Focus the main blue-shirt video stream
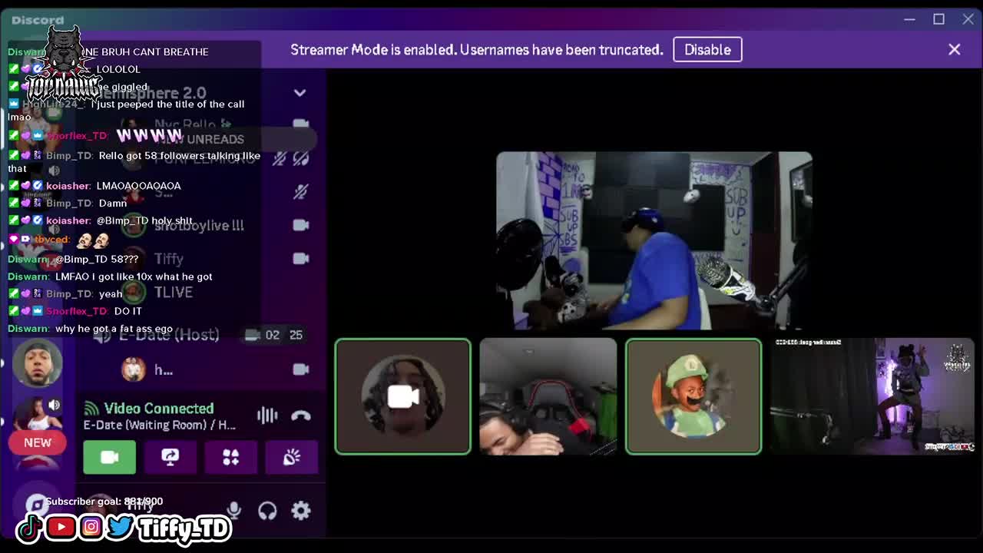 coord(654,240)
